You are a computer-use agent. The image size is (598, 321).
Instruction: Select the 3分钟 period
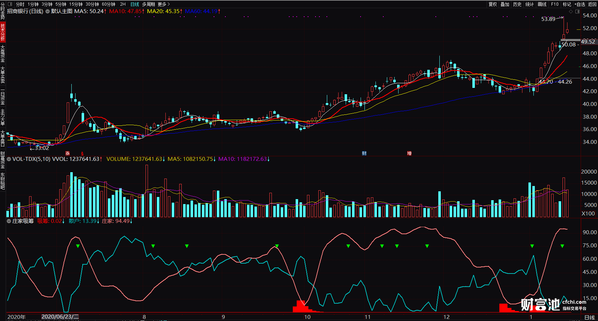(47, 4)
